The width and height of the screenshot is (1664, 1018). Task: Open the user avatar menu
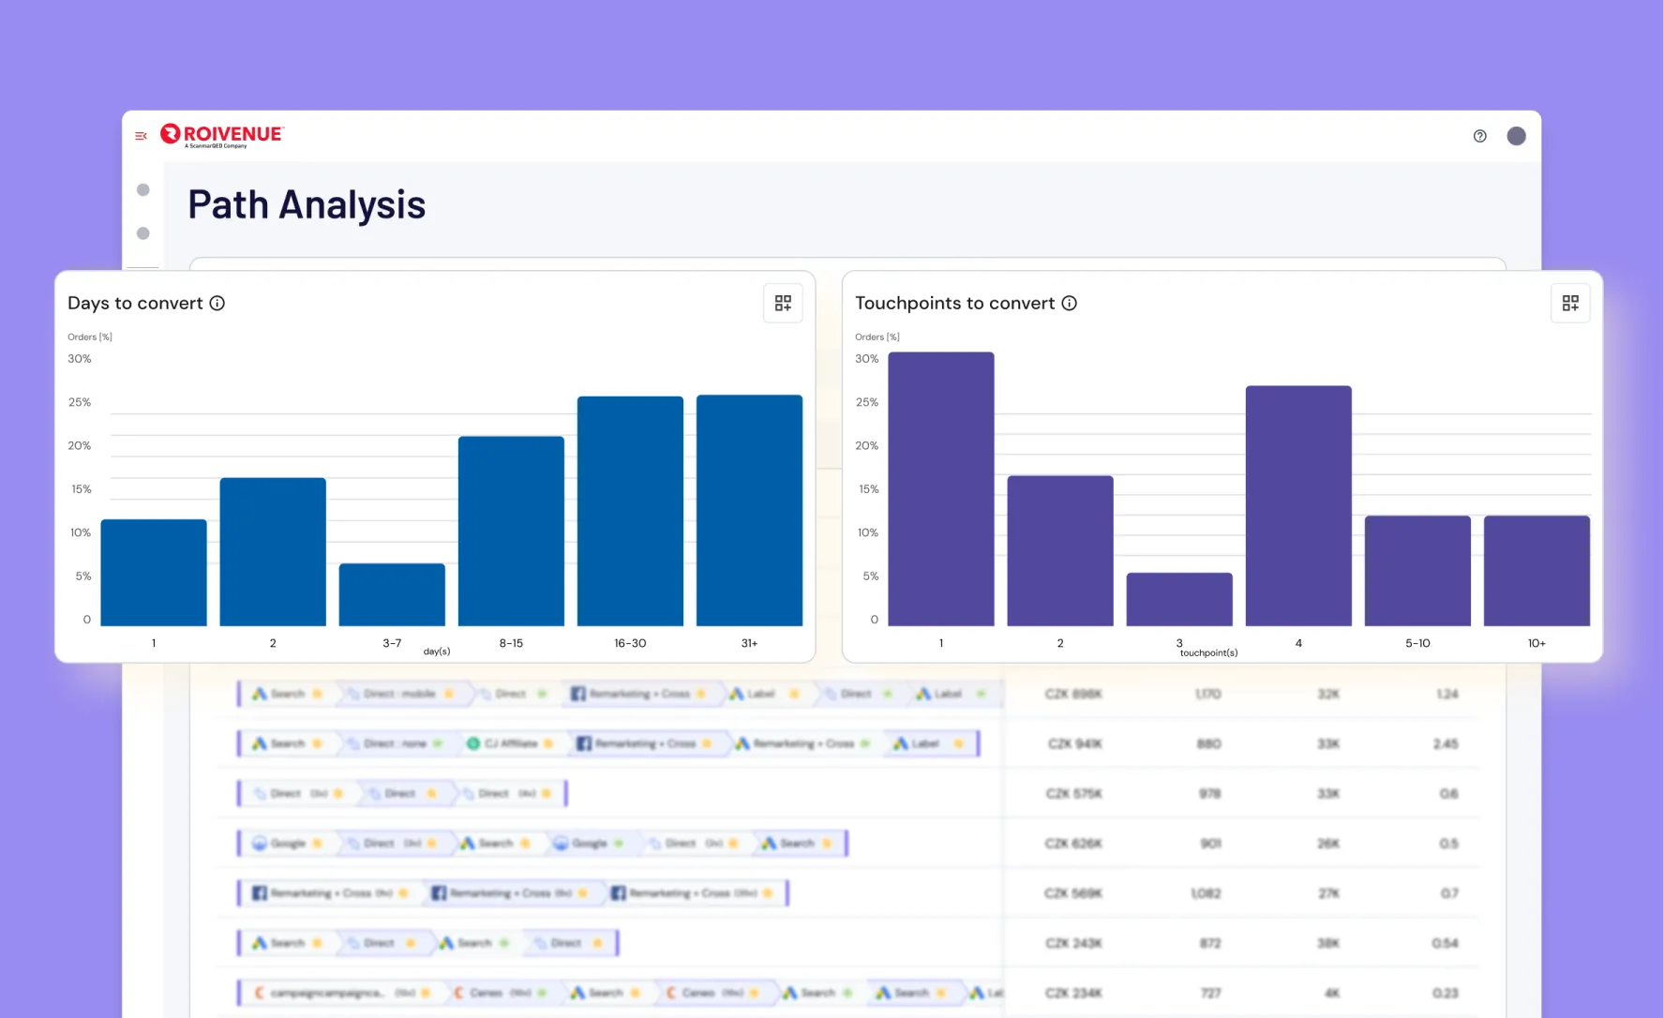coord(1516,136)
